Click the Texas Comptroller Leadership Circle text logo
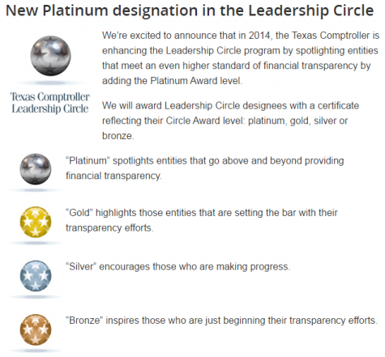This screenshot has width=385, height=357. click(50, 103)
